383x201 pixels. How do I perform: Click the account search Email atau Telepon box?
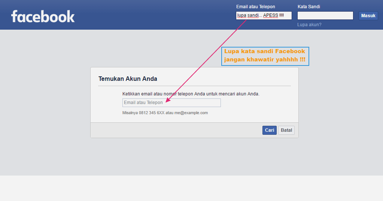click(171, 103)
